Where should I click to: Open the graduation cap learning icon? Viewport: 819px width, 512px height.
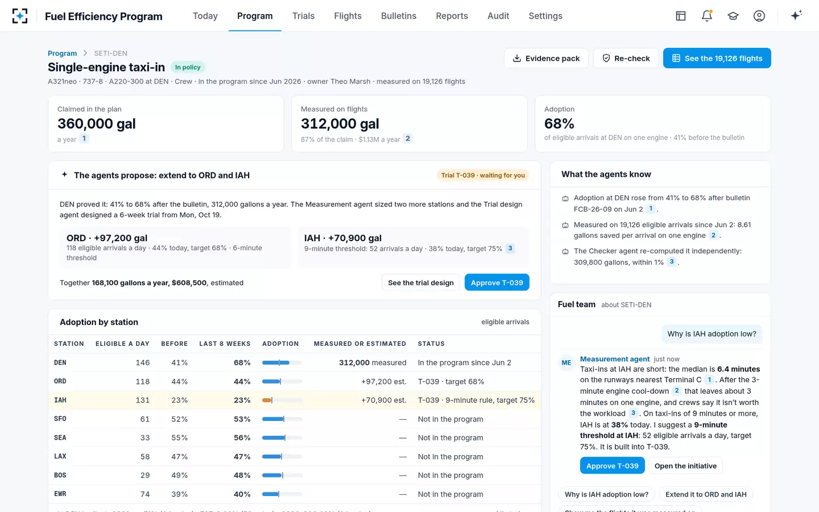click(733, 16)
